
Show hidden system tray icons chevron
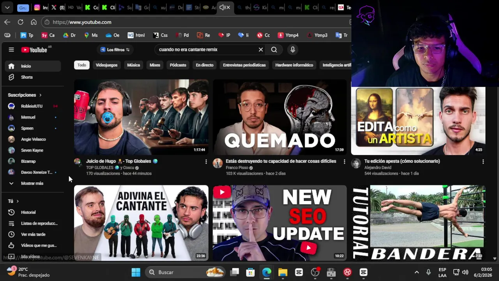[417, 272]
